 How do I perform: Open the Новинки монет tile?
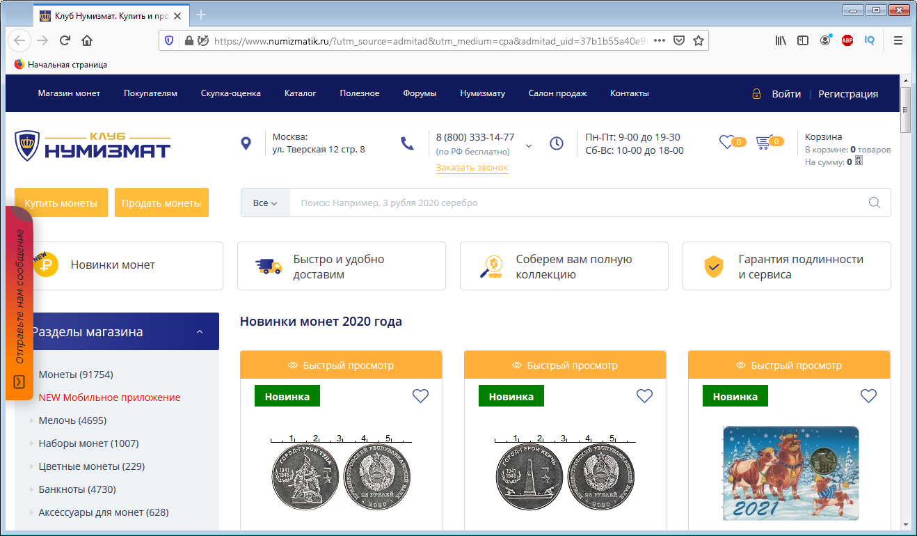pos(119,266)
